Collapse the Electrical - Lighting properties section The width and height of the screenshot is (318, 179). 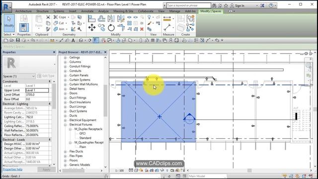click(x=50, y=104)
